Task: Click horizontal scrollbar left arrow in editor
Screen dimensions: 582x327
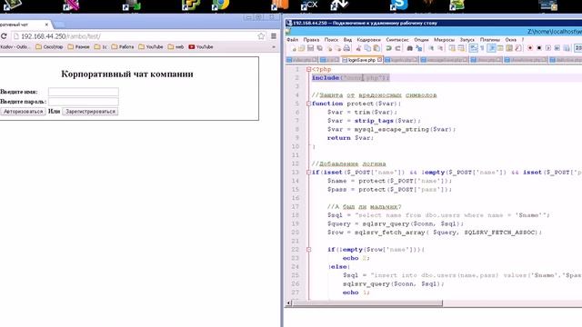Action: tap(288, 303)
